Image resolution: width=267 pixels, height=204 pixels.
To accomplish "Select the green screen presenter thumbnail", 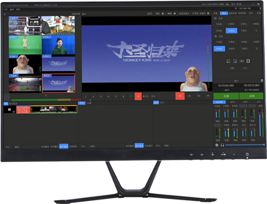I will point(25,45).
